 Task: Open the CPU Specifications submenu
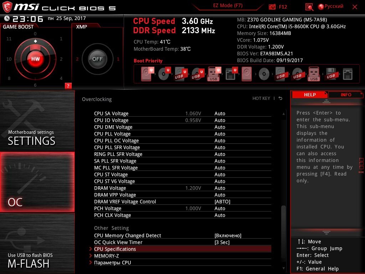point(182,249)
